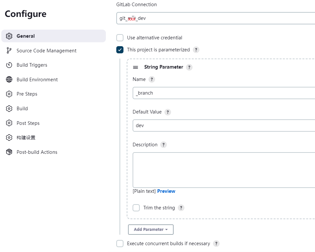Screen dimensions: 315x252
Task: Click help icon next to String Parameter
Action: 189,67
